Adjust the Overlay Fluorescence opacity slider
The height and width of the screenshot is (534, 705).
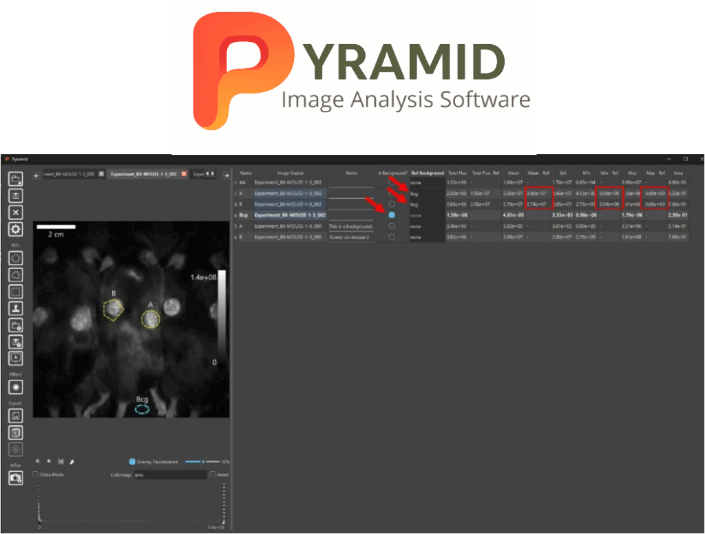[202, 462]
